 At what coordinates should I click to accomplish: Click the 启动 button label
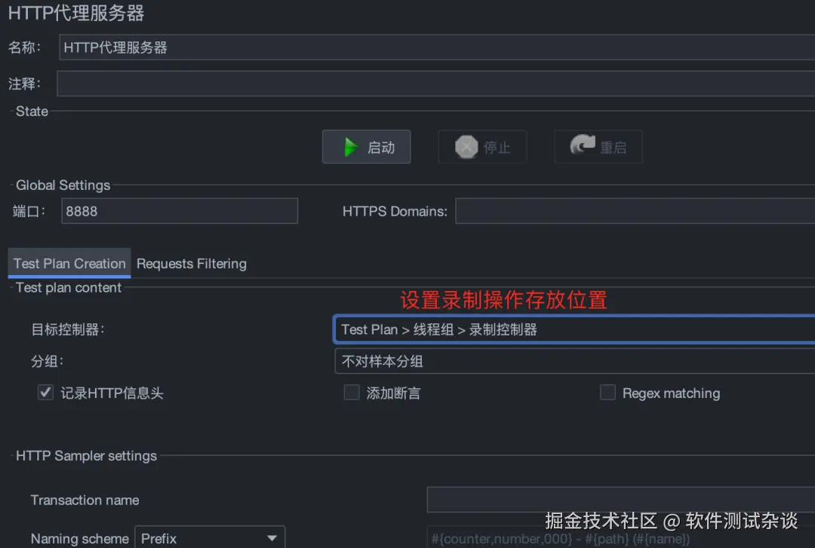pos(381,148)
